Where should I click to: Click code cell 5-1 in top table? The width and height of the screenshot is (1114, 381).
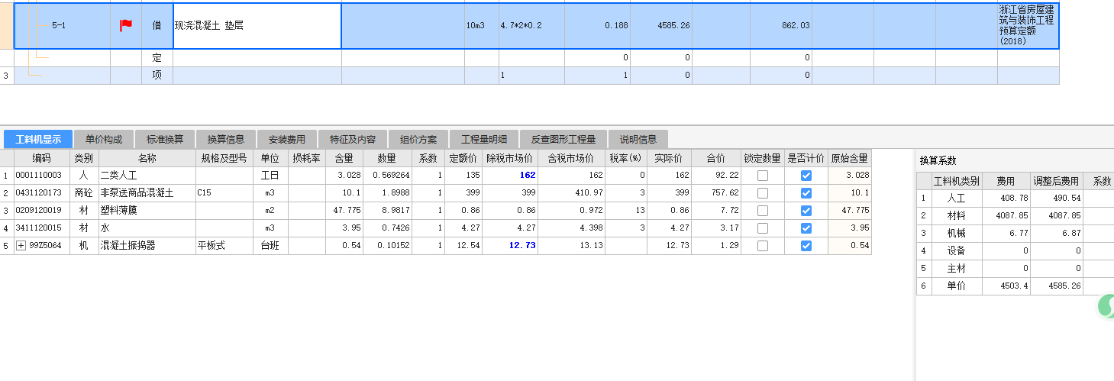pos(60,26)
